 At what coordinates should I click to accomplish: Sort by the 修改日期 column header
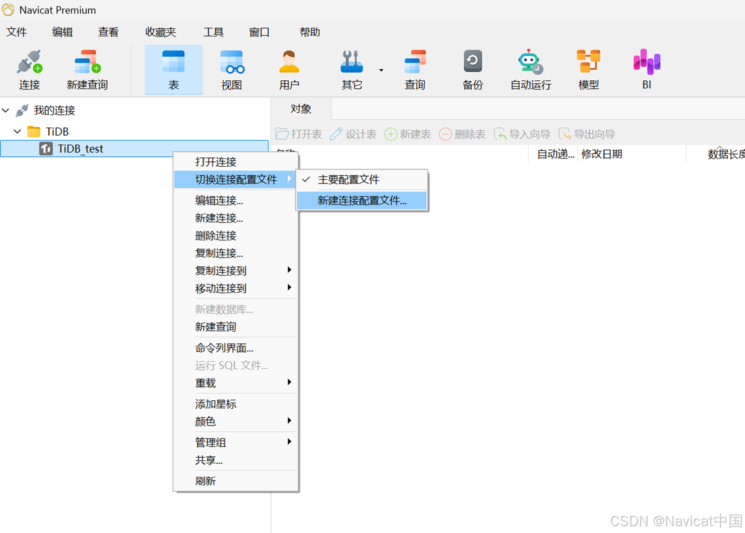tap(632, 154)
